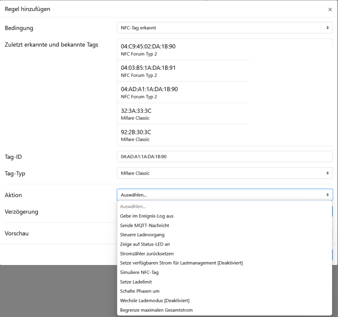Choose 'Steuere Ladevorgang' action

tap(142, 235)
